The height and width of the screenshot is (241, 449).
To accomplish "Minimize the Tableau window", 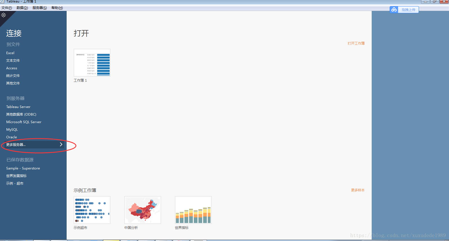I will click(425, 1).
